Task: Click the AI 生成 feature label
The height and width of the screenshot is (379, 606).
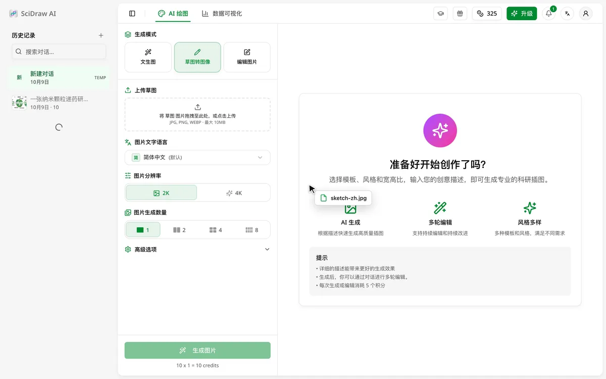Action: point(350,222)
